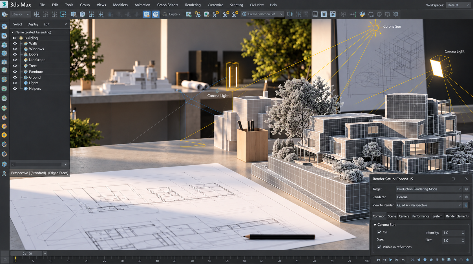Click the lock icon beside View to Render
Screen dimensions: 473x264
coord(466,205)
